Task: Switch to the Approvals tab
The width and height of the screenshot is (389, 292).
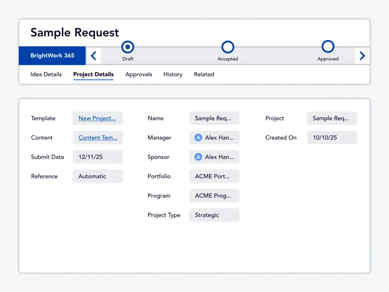Action: pos(139,74)
